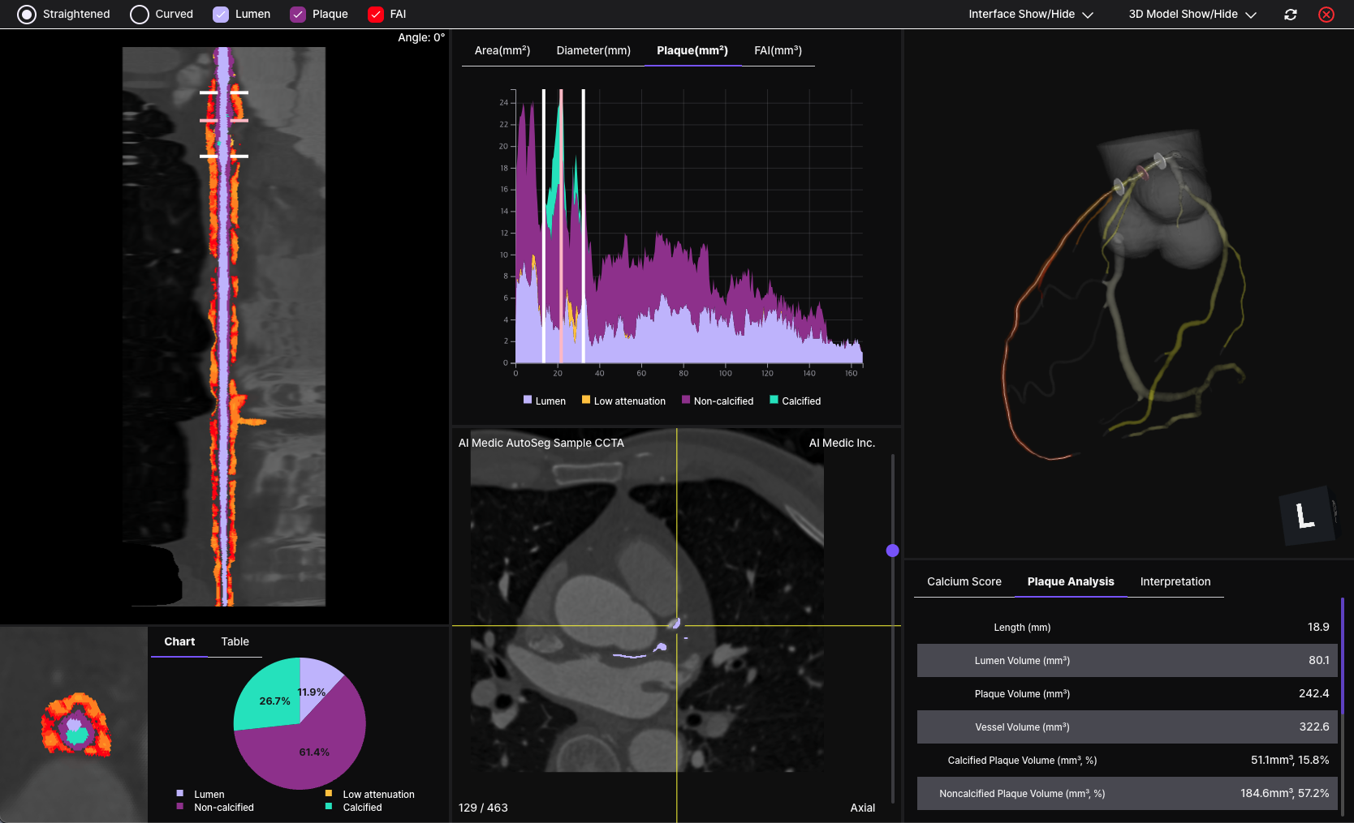Click the bottom white marker on the straightened vessel
Image resolution: width=1354 pixels, height=823 pixels.
click(x=224, y=156)
